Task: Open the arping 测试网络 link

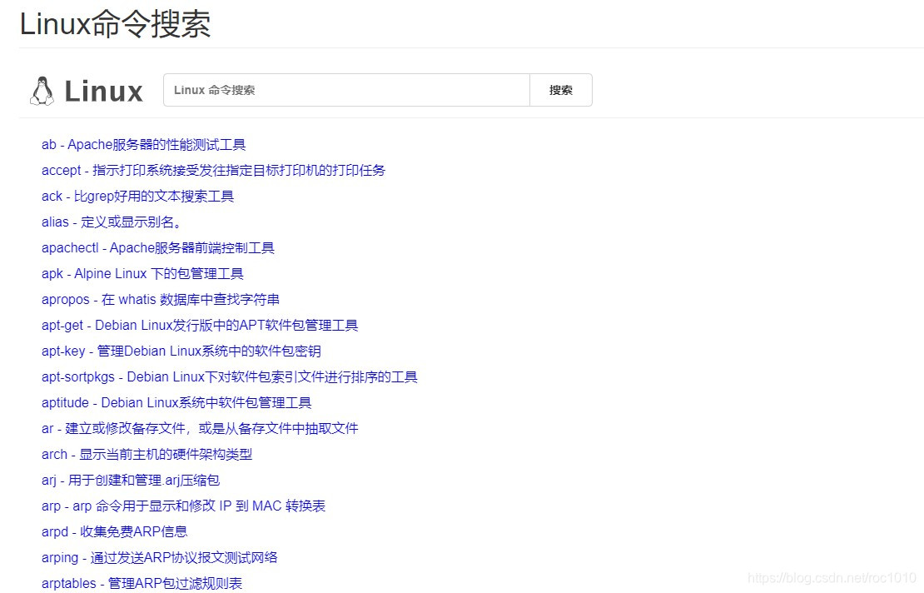Action: coord(160,558)
